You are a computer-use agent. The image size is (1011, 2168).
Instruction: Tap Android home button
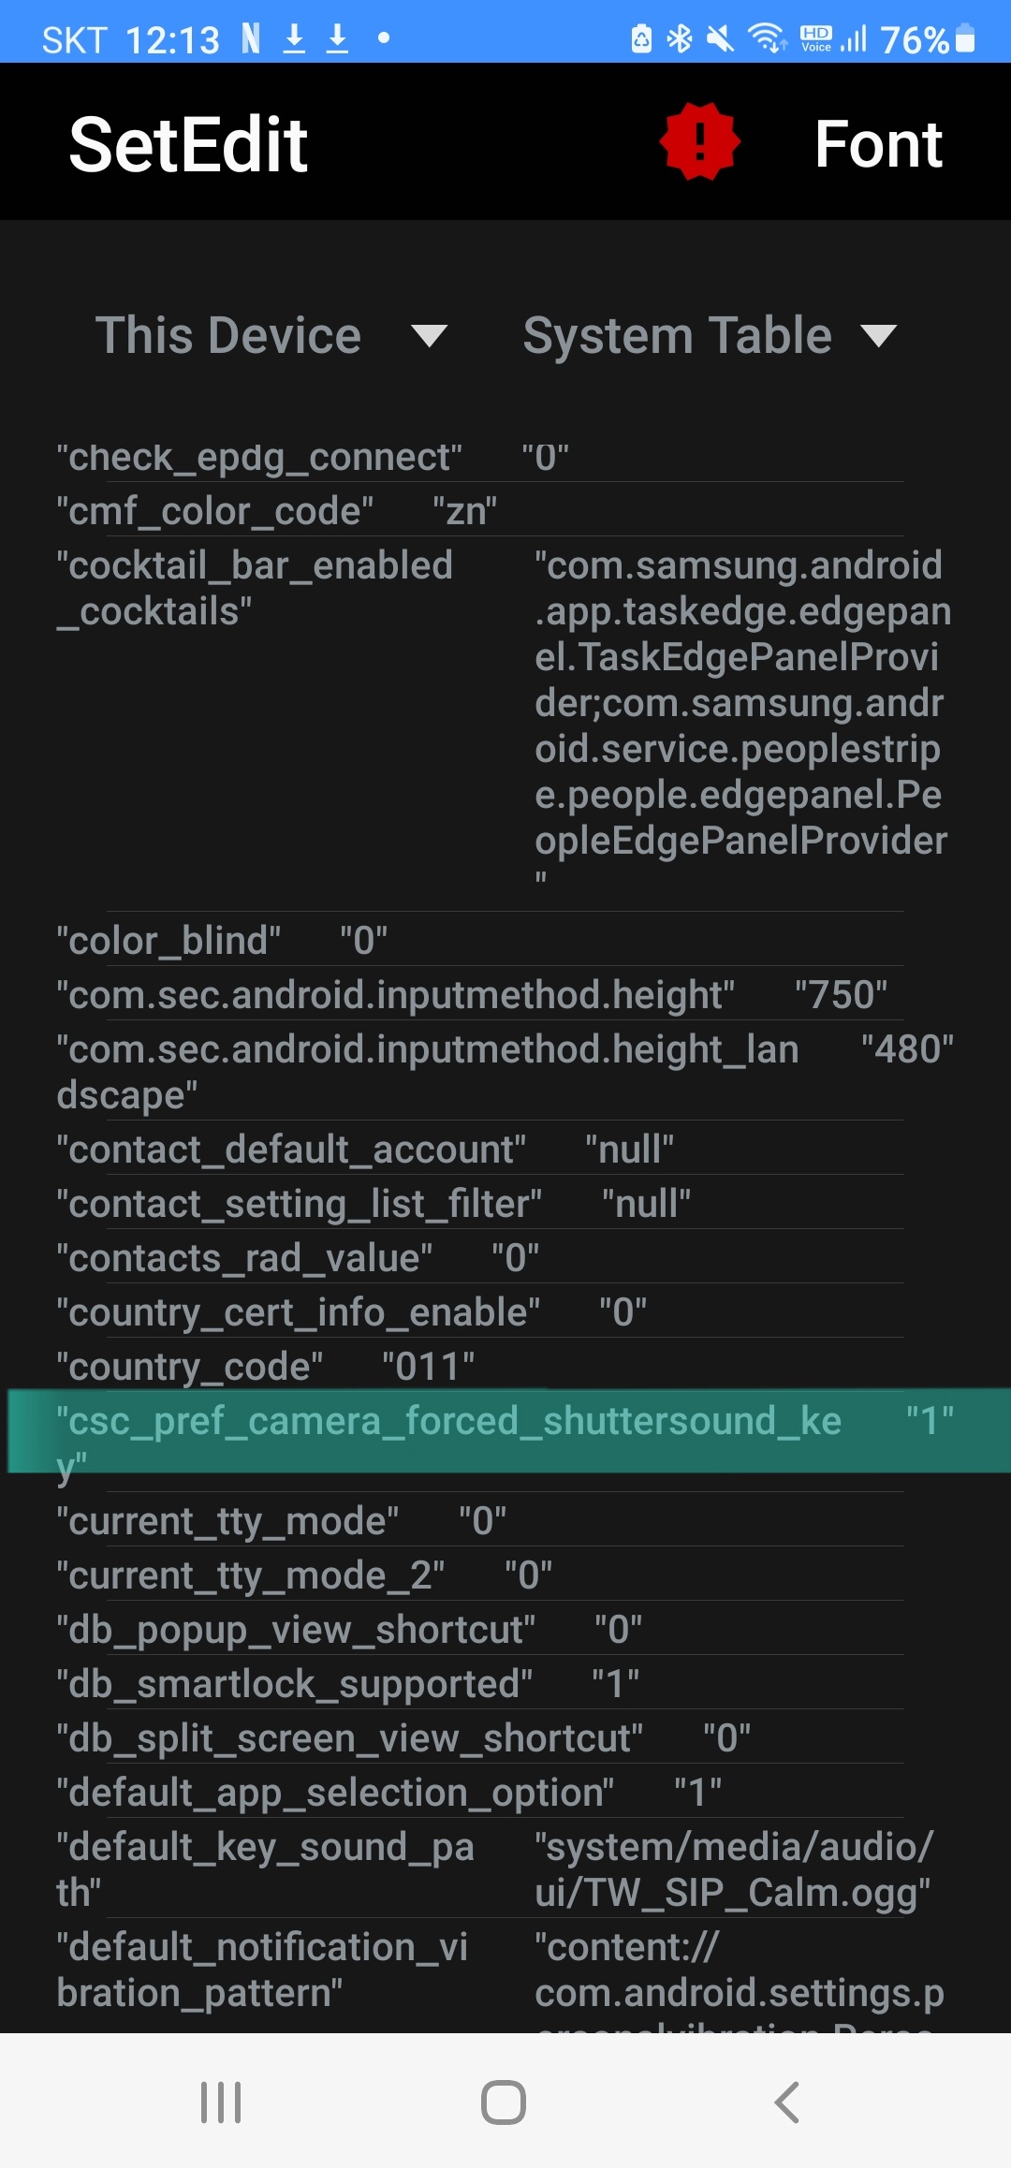click(504, 2102)
